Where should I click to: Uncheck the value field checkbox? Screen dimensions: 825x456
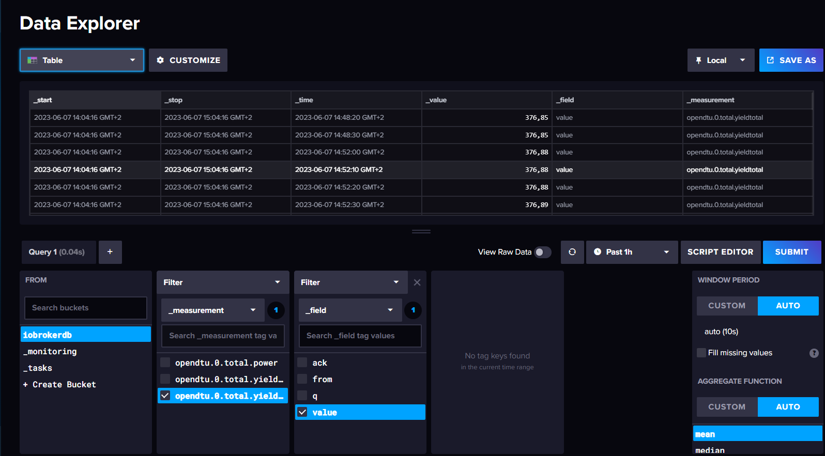click(302, 412)
